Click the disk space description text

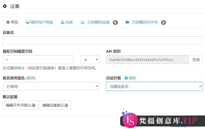50,68
